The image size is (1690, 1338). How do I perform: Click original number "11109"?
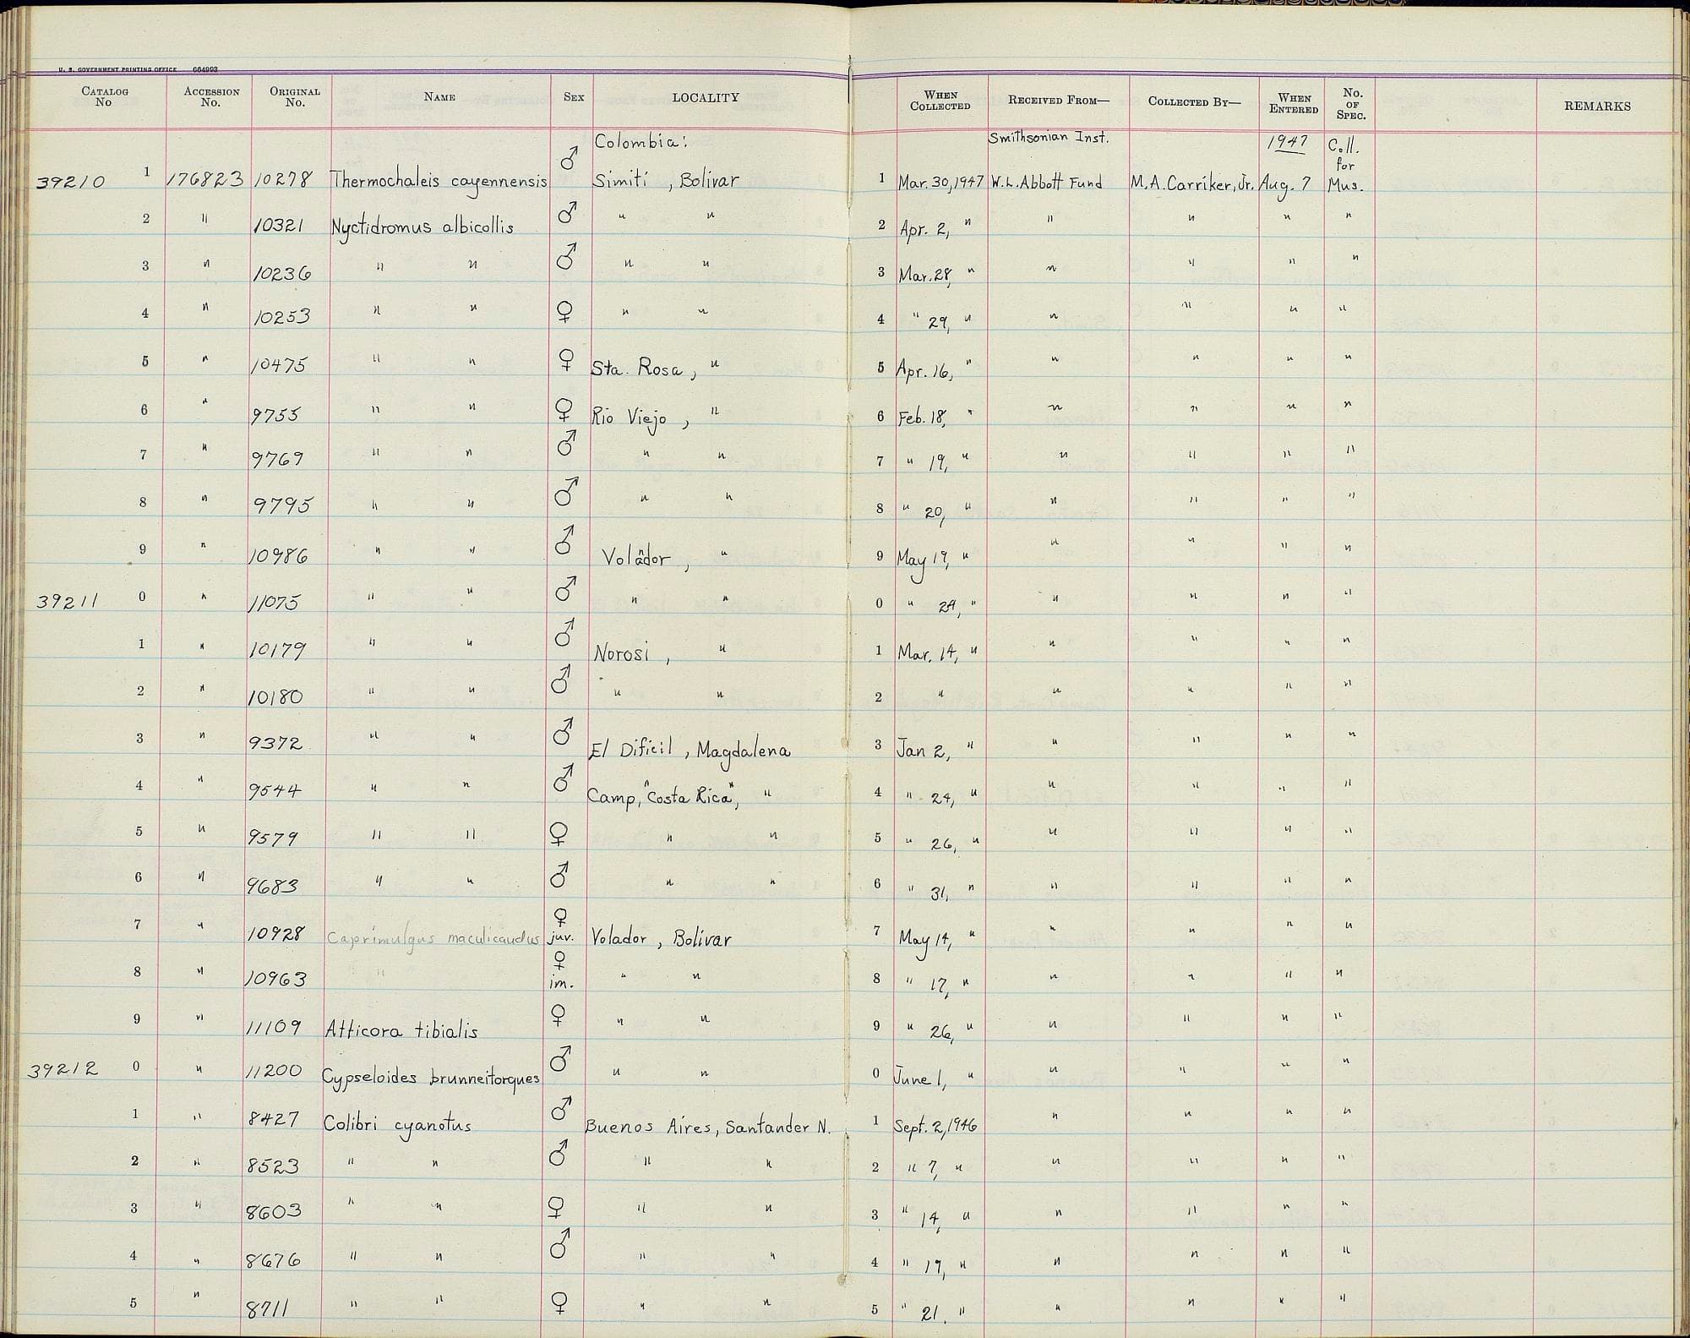274,1027
